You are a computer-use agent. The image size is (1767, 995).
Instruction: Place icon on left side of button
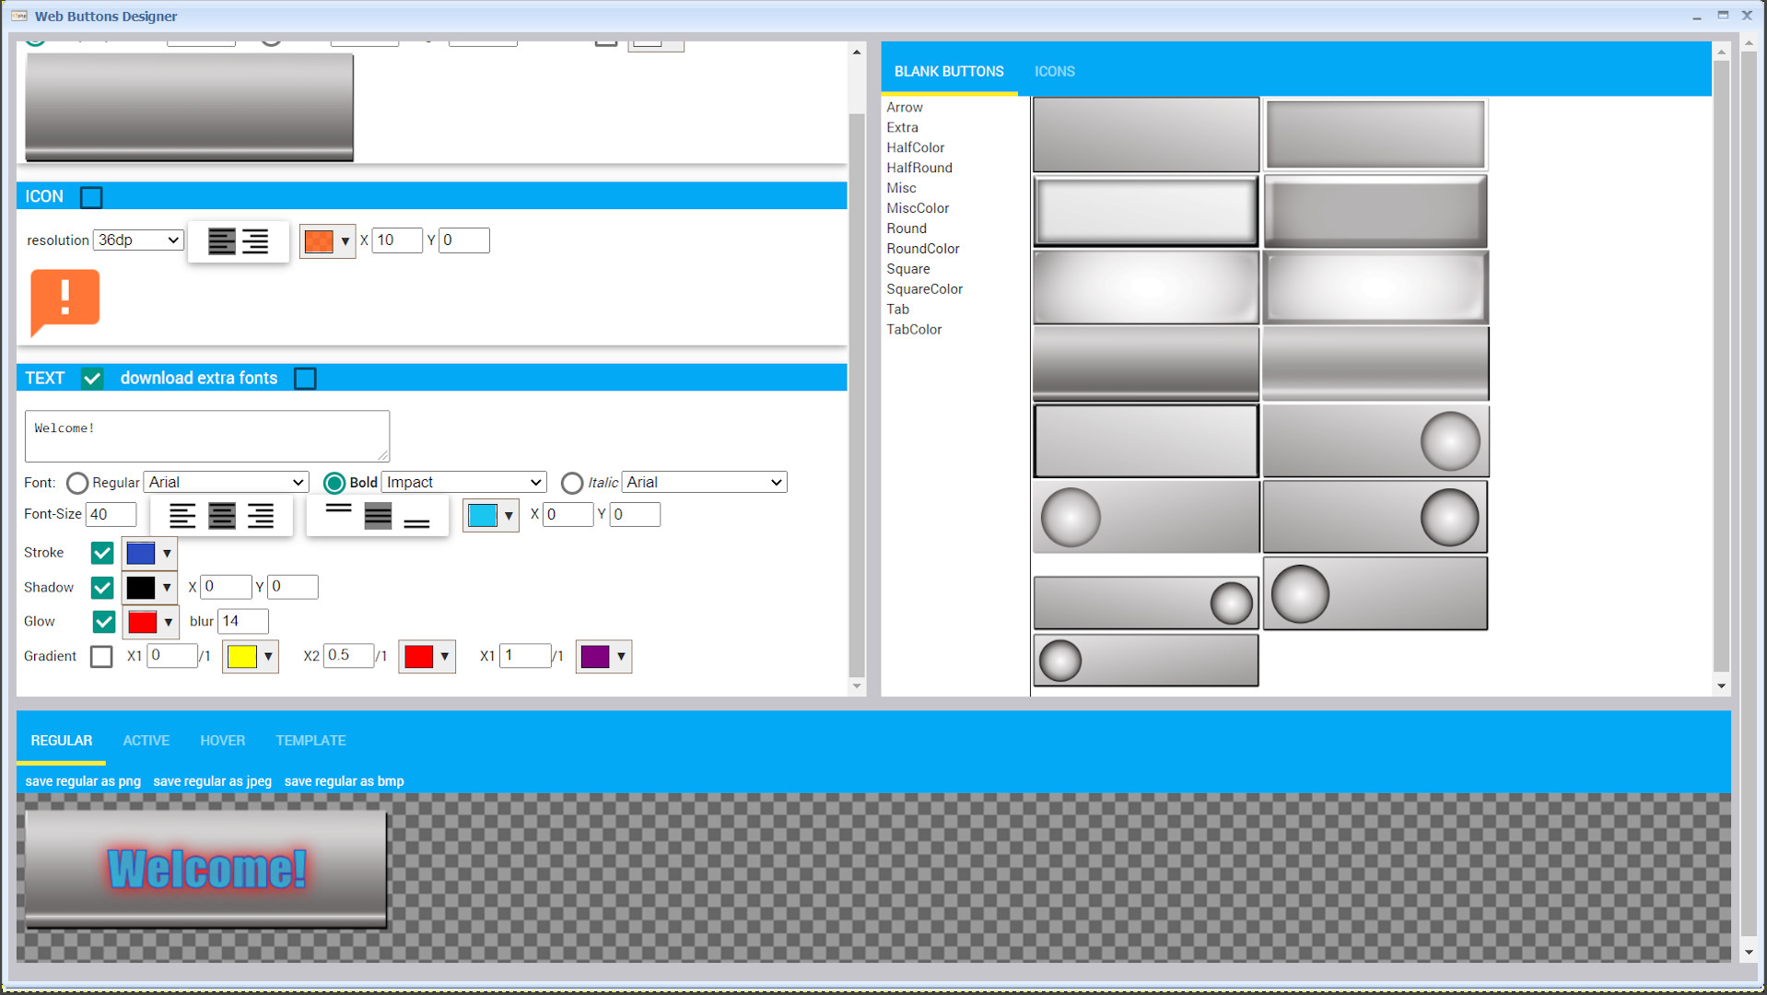(222, 241)
